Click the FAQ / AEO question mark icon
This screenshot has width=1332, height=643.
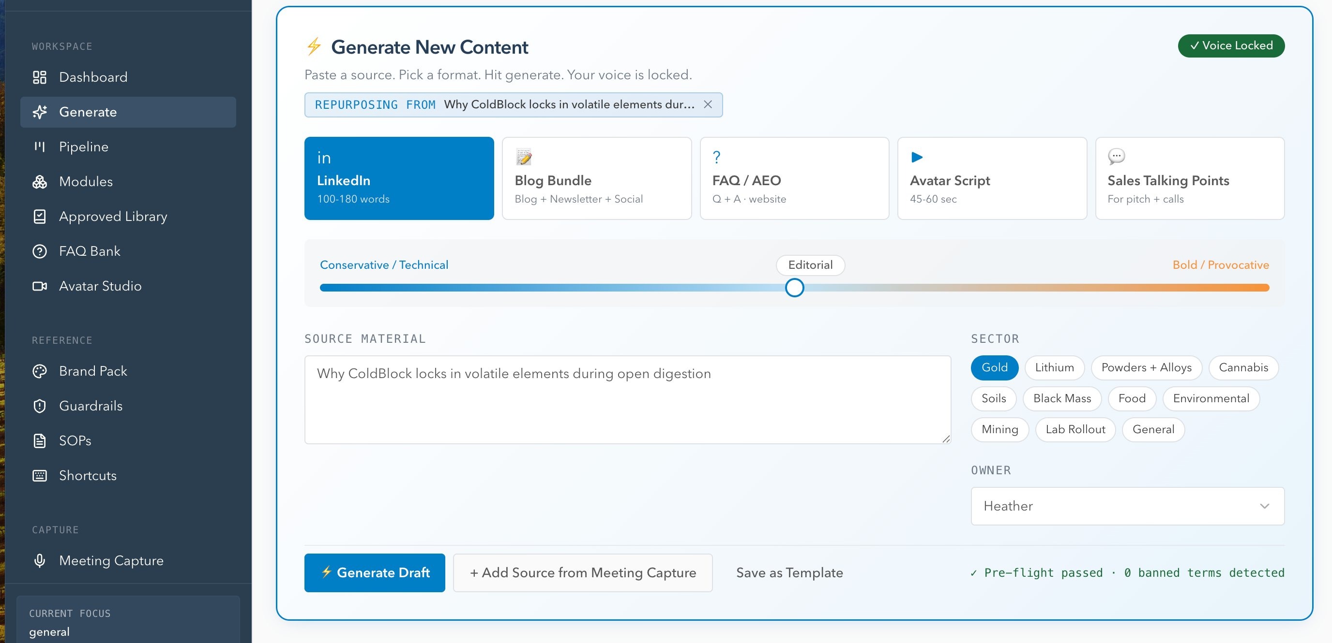tap(717, 157)
